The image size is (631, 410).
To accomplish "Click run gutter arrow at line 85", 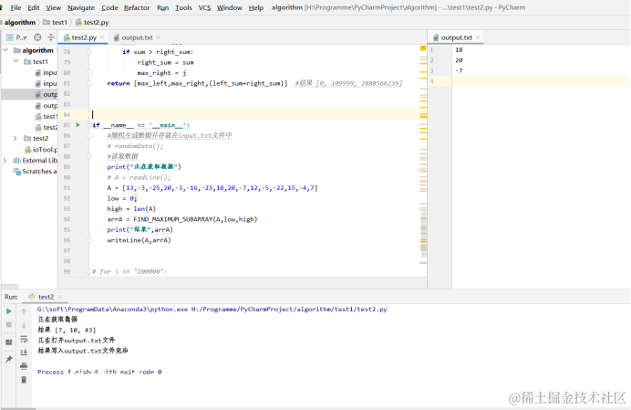I will tap(78, 125).
